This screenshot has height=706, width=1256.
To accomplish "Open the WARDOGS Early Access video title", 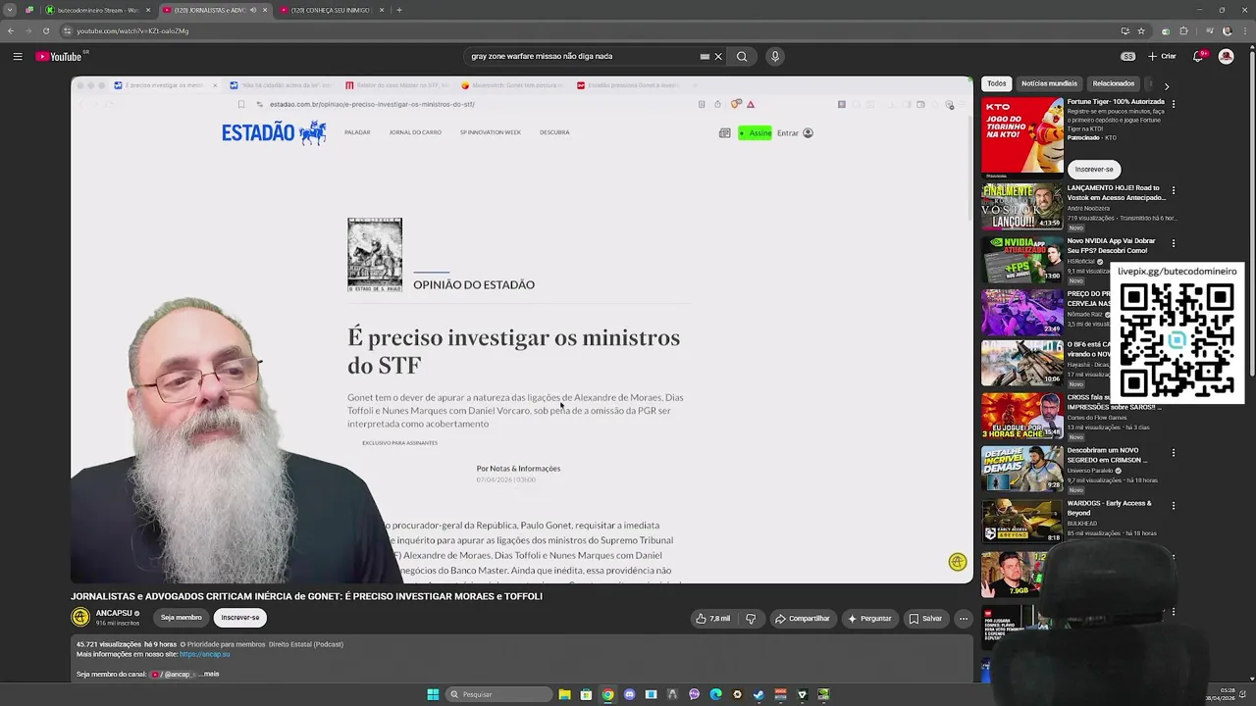I will click(1110, 508).
